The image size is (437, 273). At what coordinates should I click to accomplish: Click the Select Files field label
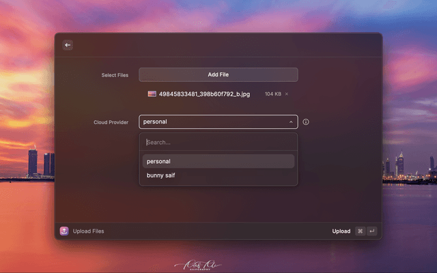coord(114,75)
